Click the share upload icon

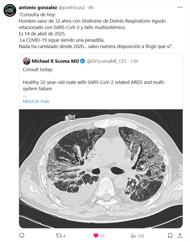[180, 236]
